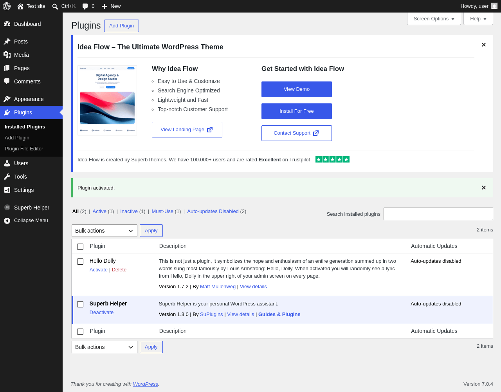View details for Hello Dolly
Screen dimensions: 501x392
[x=253, y=287]
